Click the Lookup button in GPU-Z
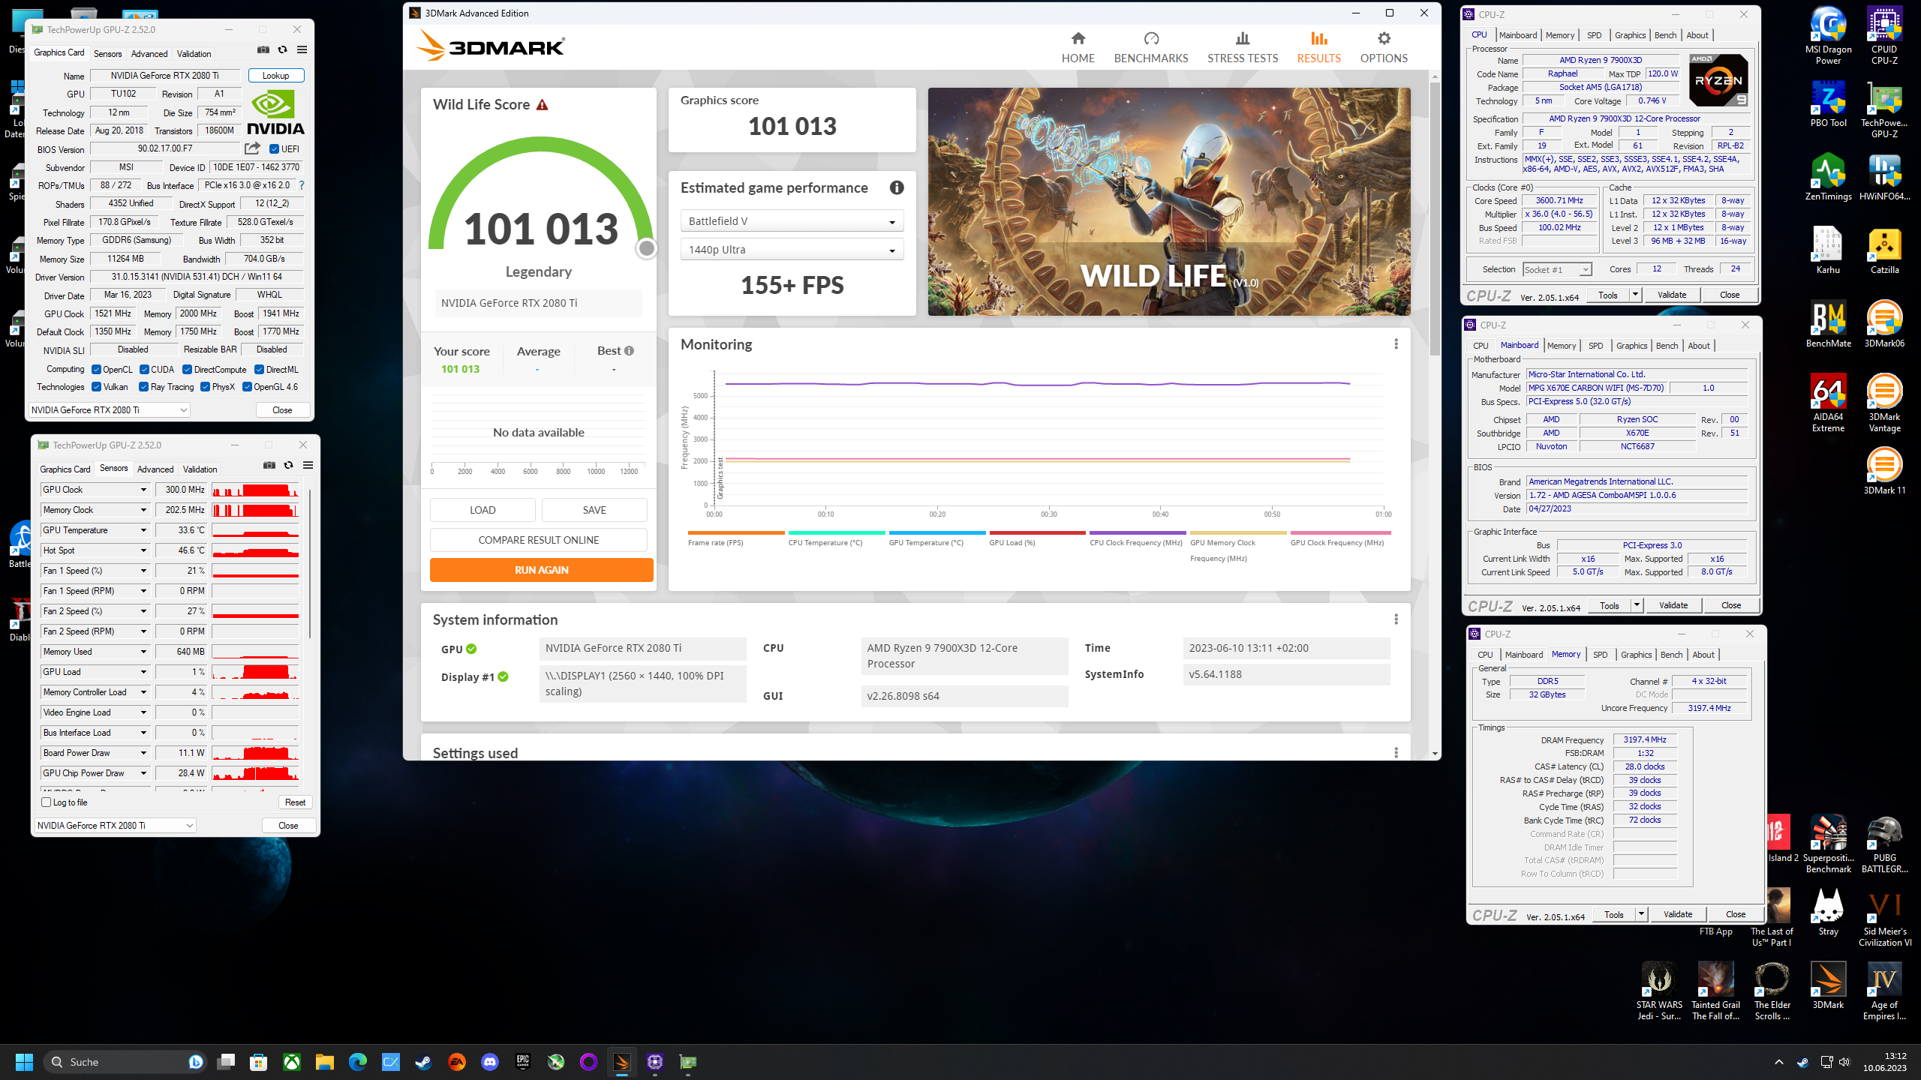The height and width of the screenshot is (1080, 1921). (275, 76)
